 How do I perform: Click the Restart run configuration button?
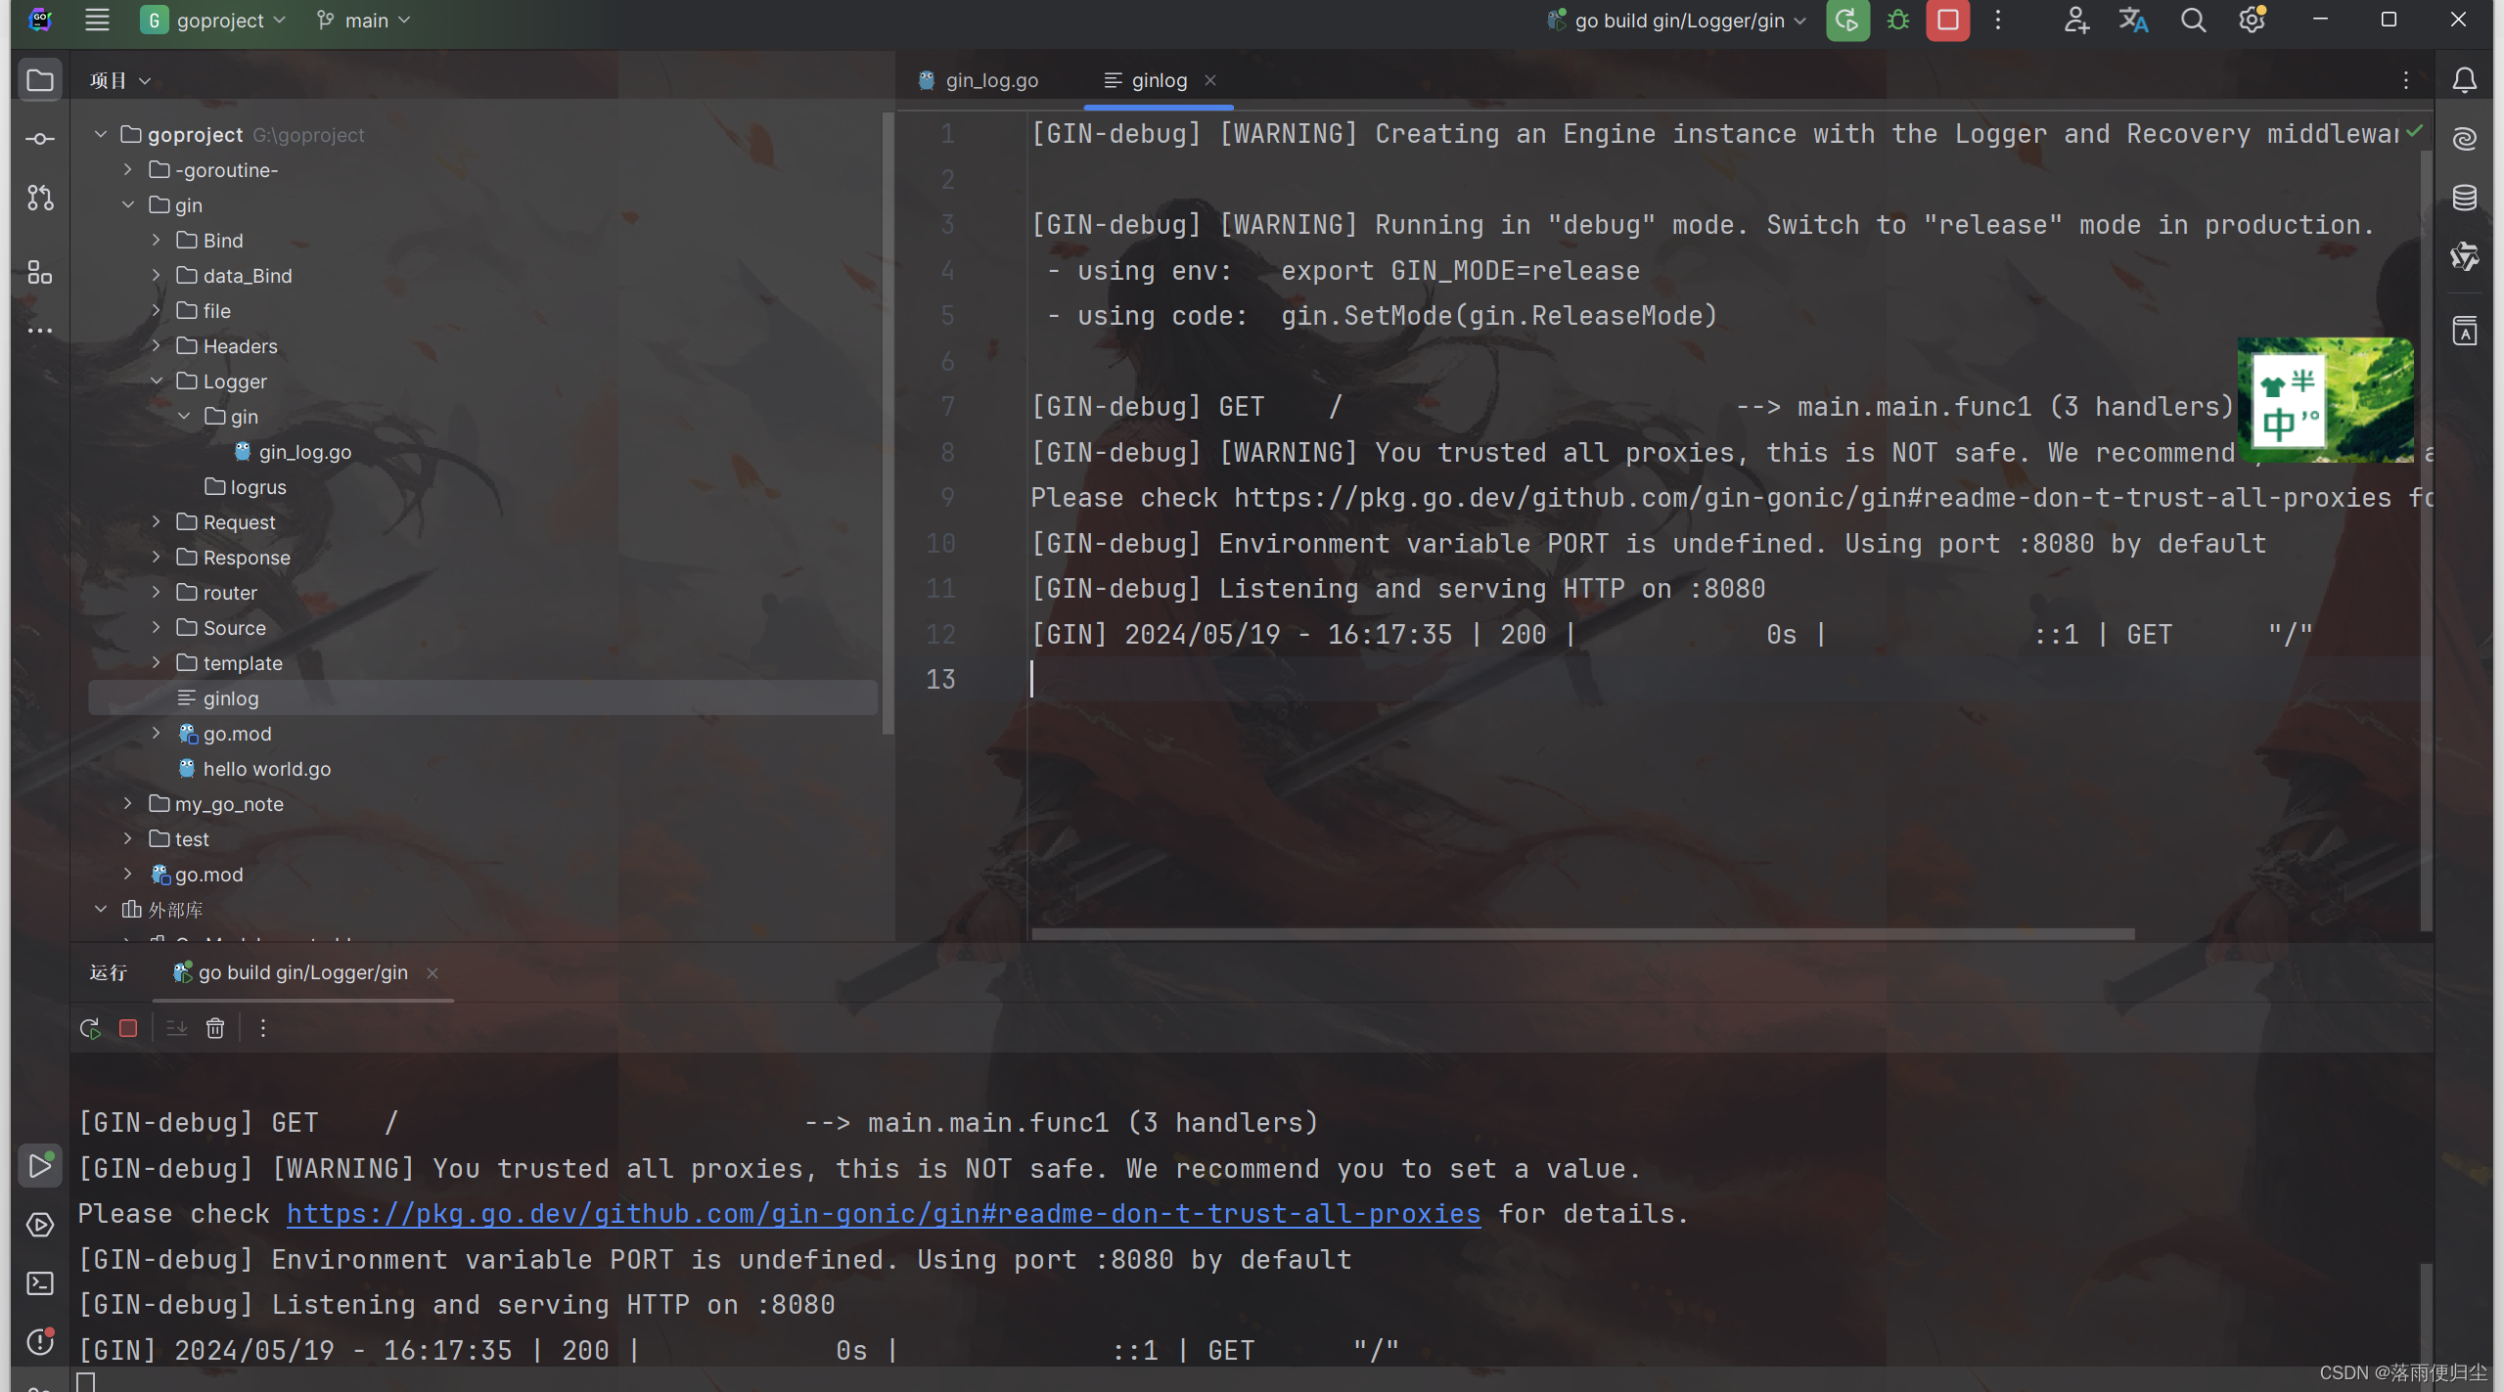(x=89, y=1027)
